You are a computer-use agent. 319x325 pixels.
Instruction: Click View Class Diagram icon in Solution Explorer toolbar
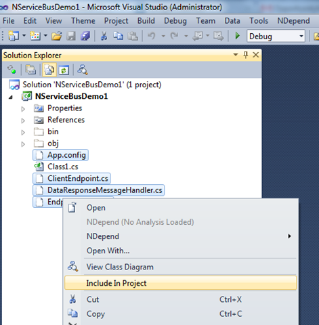click(x=83, y=70)
